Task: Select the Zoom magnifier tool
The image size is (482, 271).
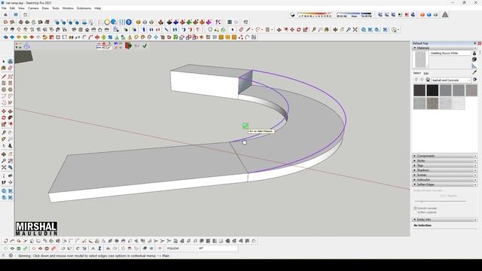Action: click(x=4, y=160)
